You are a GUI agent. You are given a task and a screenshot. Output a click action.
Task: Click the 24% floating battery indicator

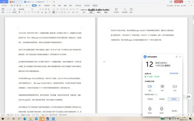[x=189, y=96]
